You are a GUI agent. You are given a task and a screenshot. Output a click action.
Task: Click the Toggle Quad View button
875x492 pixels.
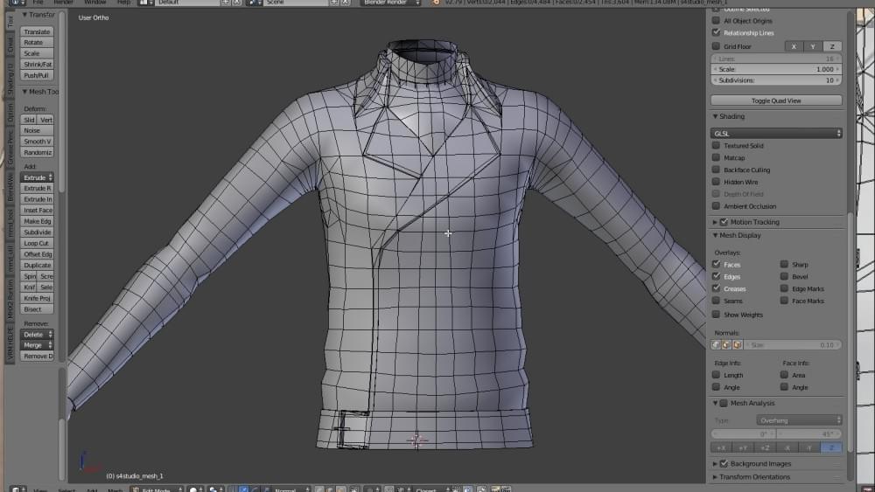(776, 100)
